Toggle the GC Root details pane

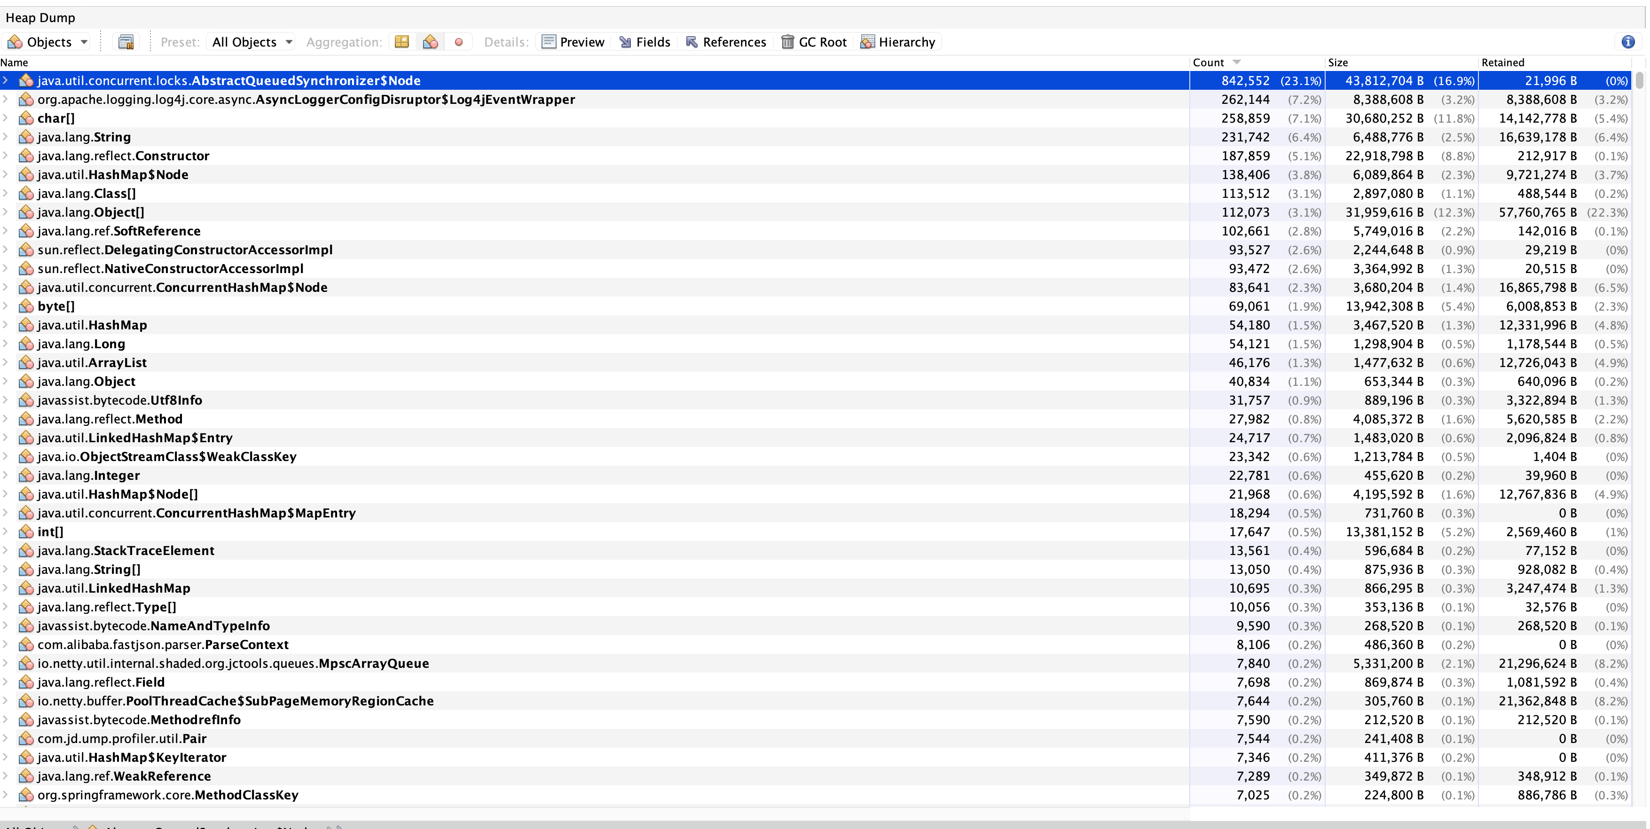[x=814, y=42]
